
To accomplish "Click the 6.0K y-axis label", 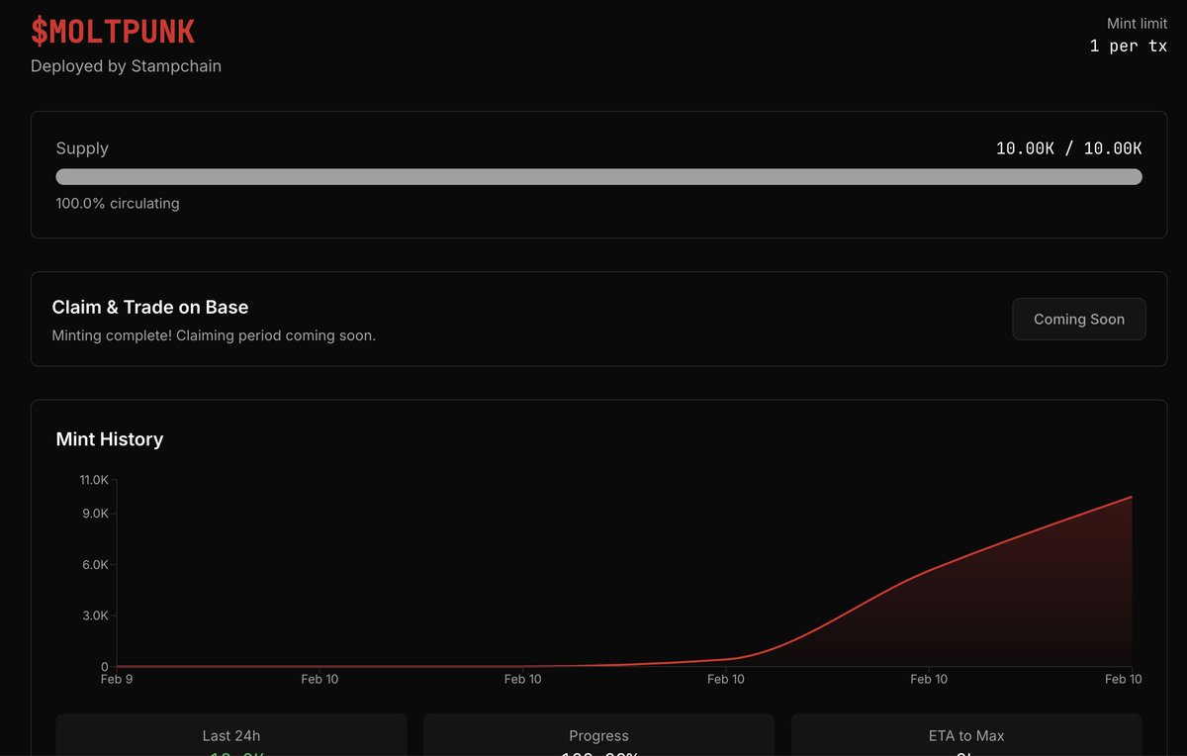I will click(95, 565).
